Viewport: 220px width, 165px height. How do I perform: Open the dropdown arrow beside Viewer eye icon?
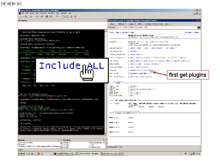click(x=44, y=17)
